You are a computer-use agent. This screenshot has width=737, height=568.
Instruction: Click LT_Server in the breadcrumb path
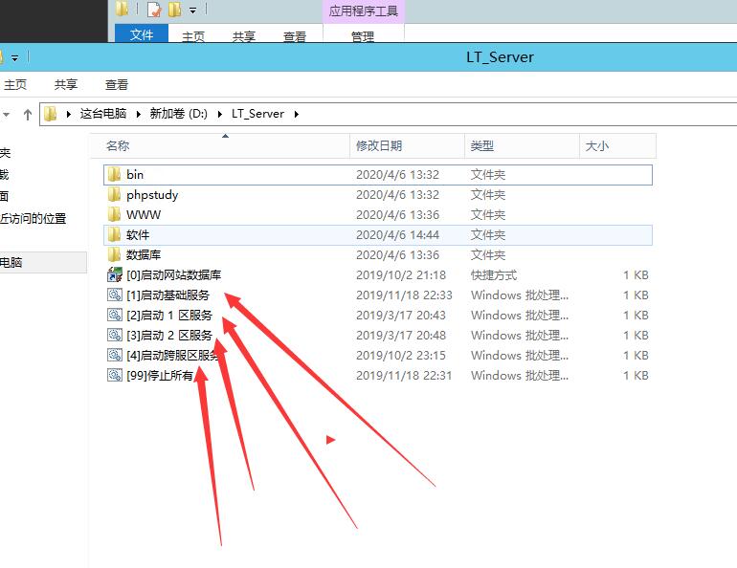(257, 114)
